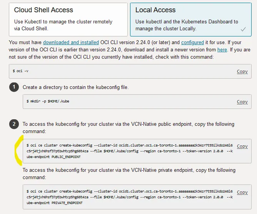Viewport: 257px width, 214px height.
Task: Copy the PRIVATE_ENDPOINT kubeconfig command
Action: click(x=242, y=192)
